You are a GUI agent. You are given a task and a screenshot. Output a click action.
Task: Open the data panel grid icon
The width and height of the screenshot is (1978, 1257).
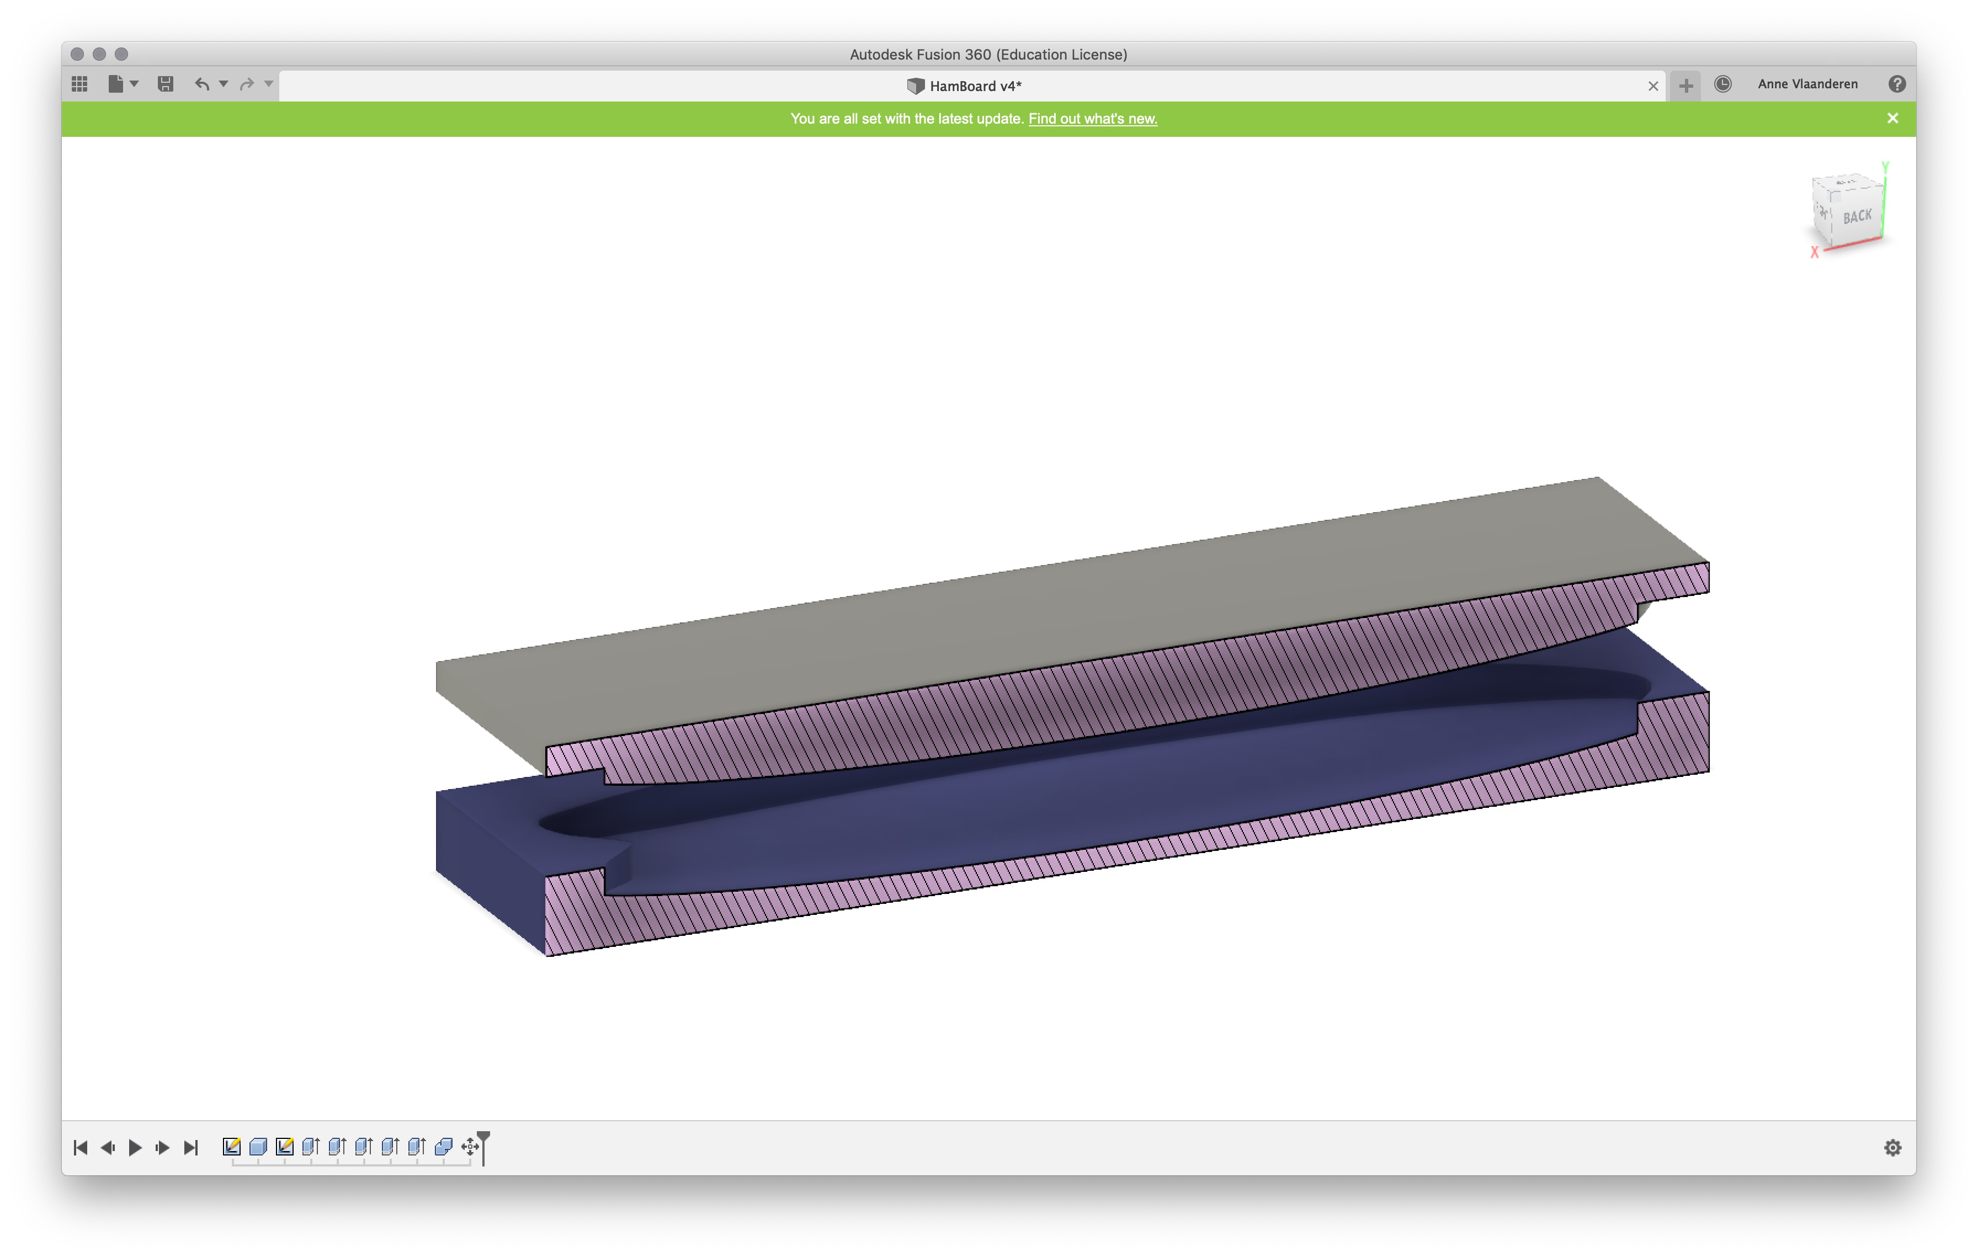coord(79,84)
